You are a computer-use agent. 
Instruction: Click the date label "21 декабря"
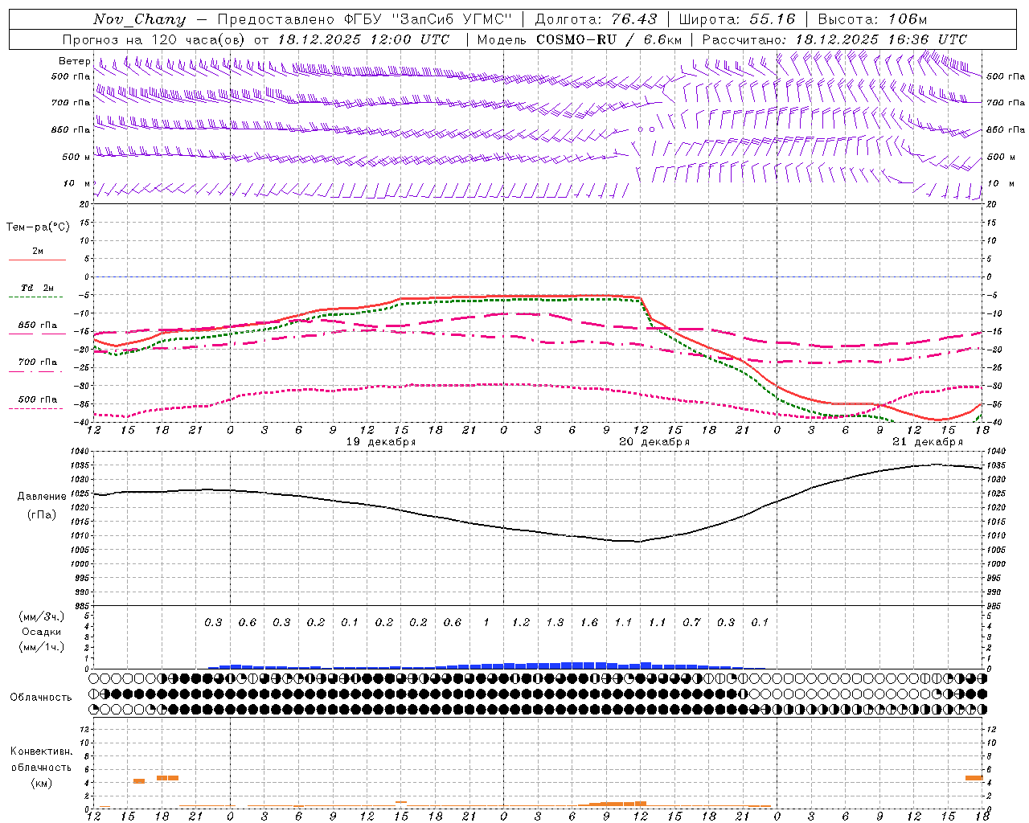pos(927,442)
